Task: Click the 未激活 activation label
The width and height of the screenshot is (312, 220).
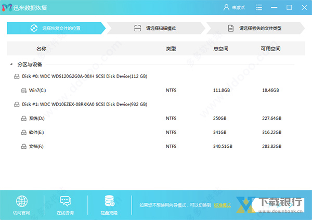Action: click(238, 8)
